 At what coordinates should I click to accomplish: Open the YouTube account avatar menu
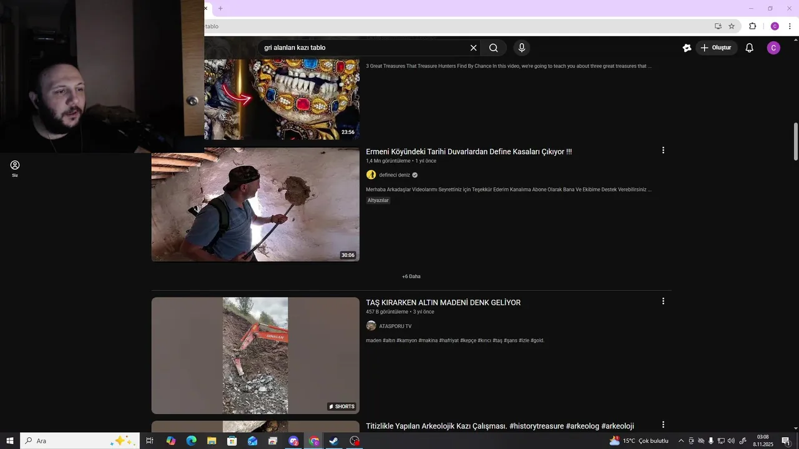tap(773, 48)
